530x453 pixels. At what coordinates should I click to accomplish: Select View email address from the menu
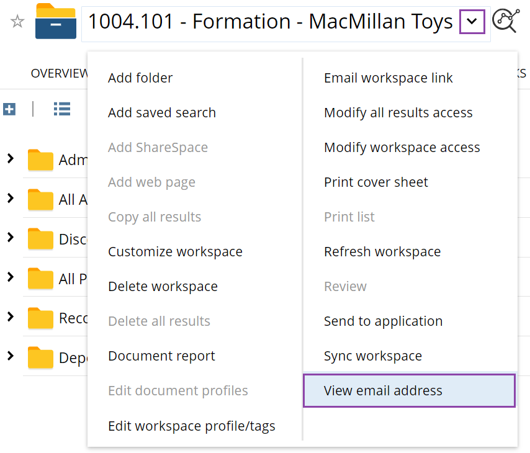point(383,390)
